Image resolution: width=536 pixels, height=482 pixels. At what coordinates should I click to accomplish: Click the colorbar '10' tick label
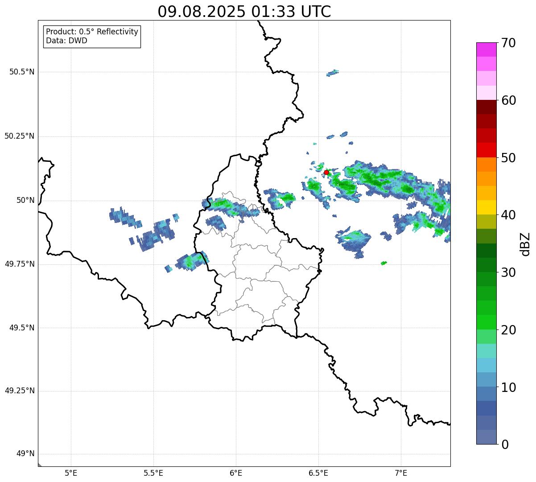[x=509, y=387]
